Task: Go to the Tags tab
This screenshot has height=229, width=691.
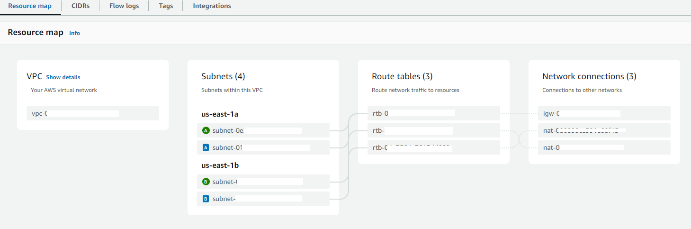Action: 166,6
